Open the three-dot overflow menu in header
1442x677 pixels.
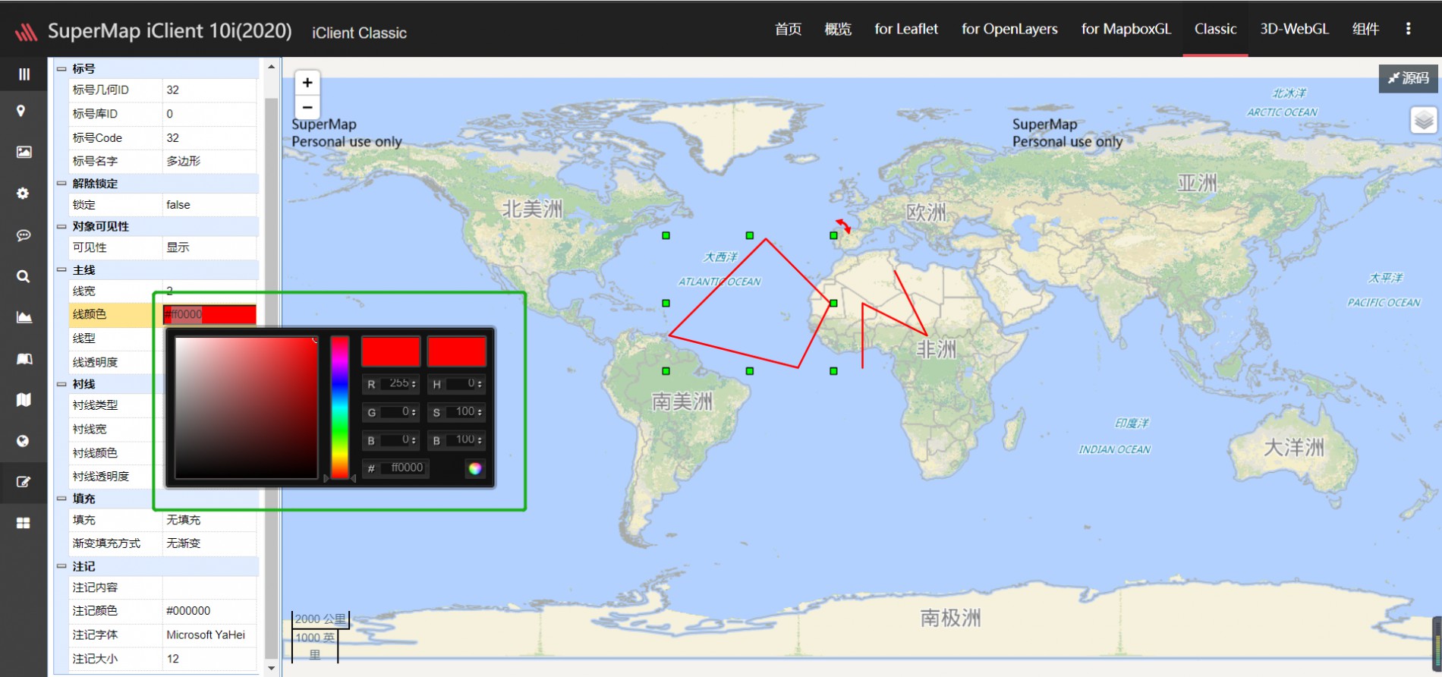pos(1409,29)
